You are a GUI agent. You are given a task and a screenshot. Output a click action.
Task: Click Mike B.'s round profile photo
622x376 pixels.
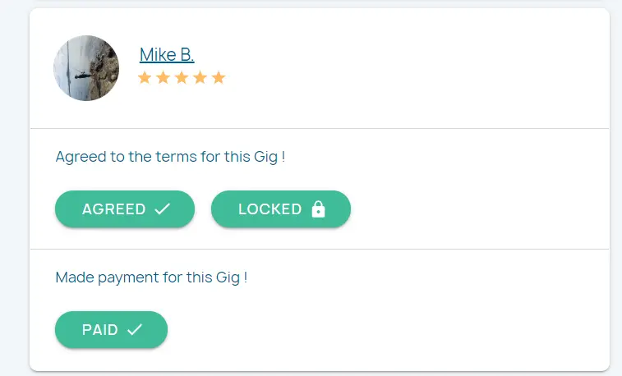86,68
